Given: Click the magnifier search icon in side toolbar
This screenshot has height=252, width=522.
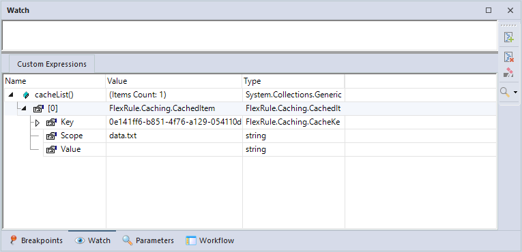Looking at the screenshot, I should (x=506, y=92).
